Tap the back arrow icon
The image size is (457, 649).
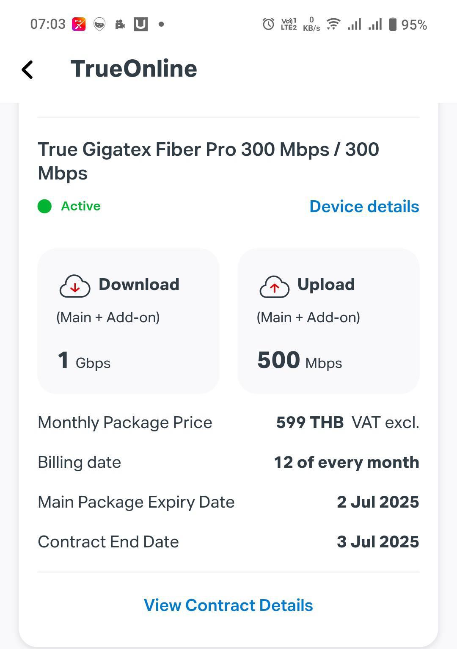point(28,70)
